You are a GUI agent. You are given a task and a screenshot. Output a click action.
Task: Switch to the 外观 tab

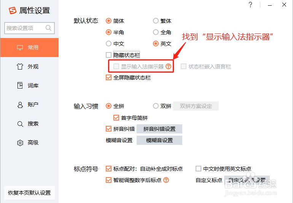(x=30, y=67)
